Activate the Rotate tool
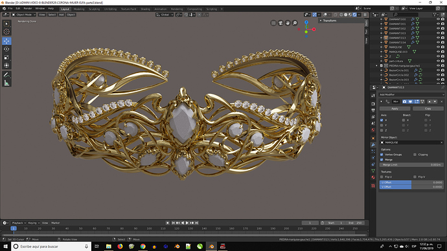This screenshot has width=447, height=251. (x=6, y=49)
